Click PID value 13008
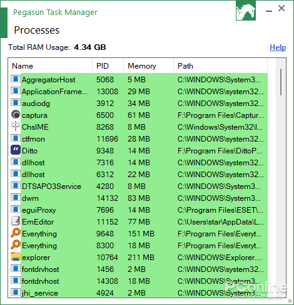 (108, 92)
